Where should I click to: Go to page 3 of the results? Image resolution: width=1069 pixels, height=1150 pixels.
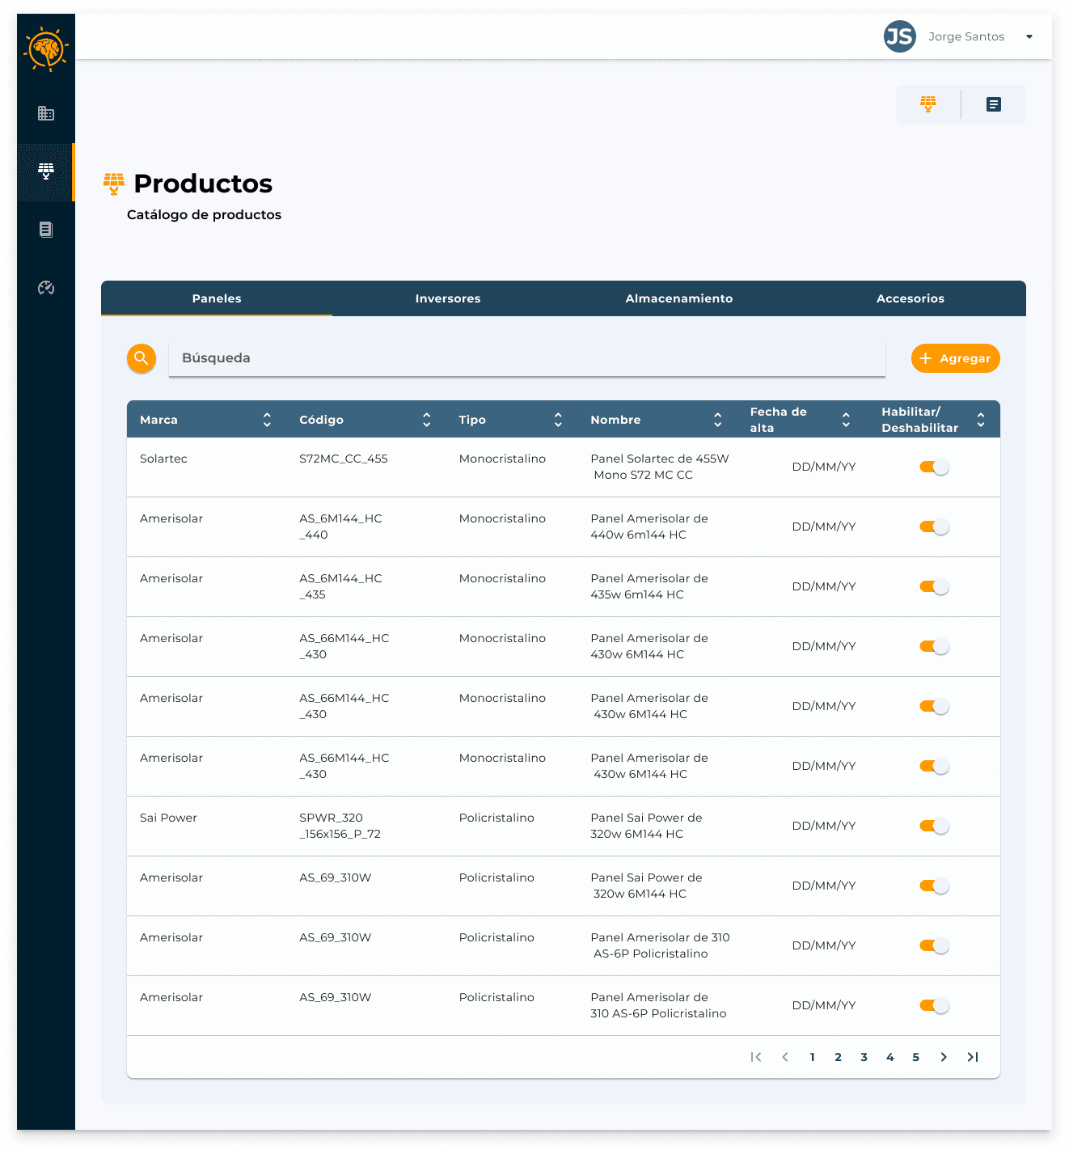tap(864, 1057)
